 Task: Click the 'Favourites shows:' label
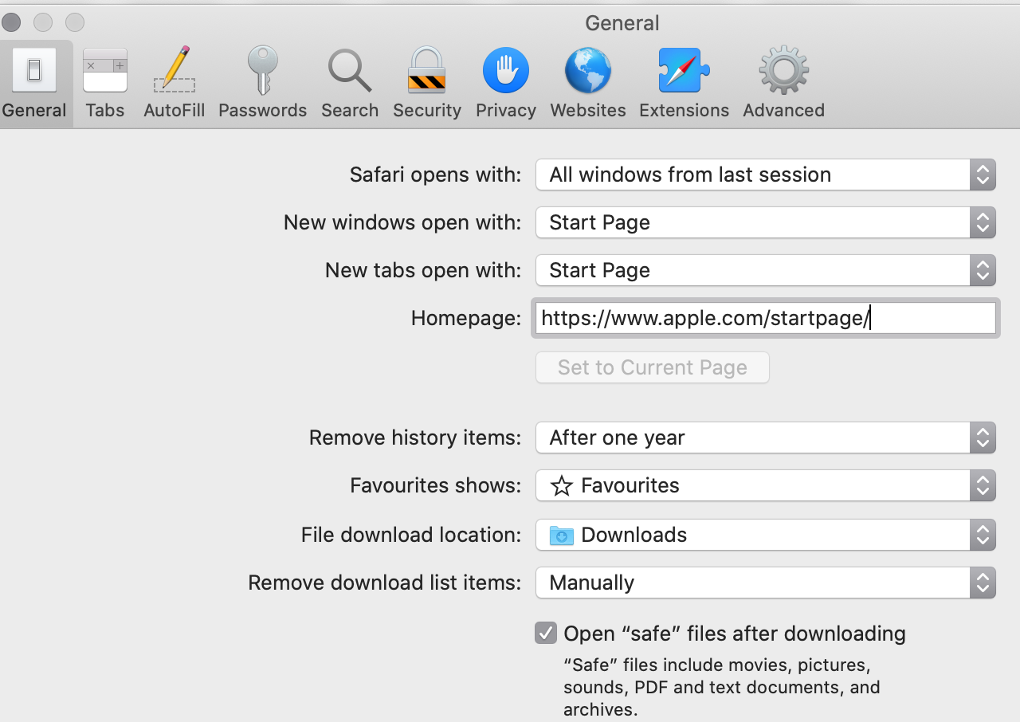point(436,485)
